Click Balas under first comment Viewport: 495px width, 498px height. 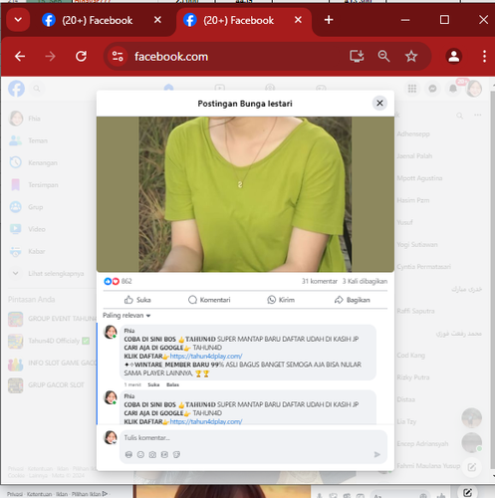[172, 384]
